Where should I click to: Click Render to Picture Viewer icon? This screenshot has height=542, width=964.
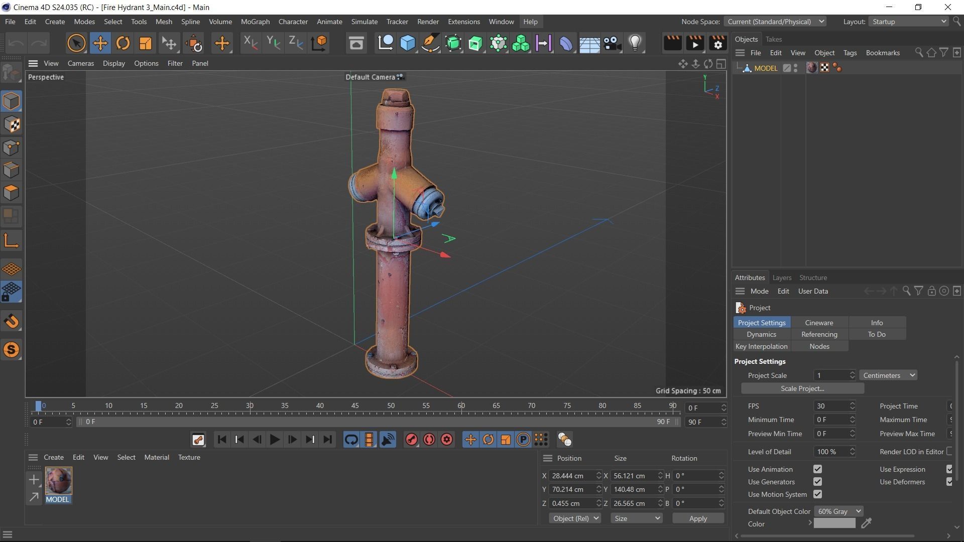click(x=695, y=43)
